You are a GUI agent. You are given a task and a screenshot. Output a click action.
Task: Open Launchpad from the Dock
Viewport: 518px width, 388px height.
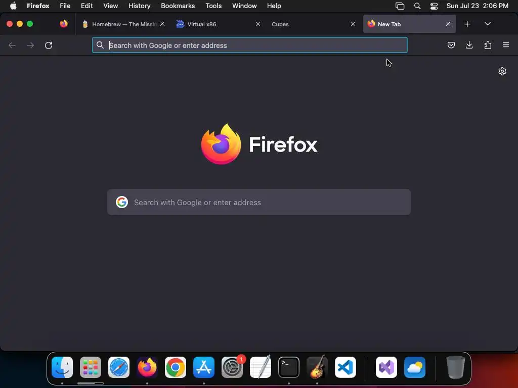pos(91,367)
